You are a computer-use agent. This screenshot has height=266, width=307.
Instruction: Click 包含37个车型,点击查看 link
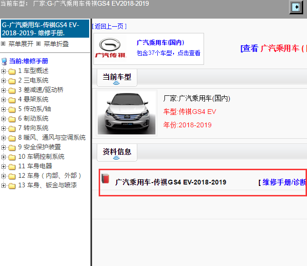(168, 53)
